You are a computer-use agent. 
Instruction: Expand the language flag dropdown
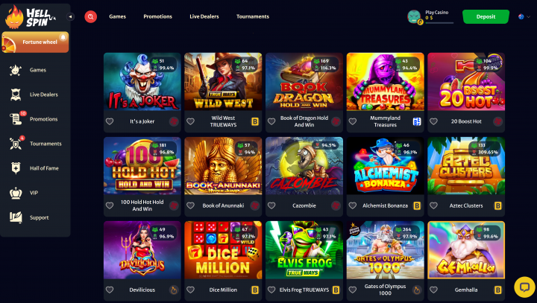(x=524, y=16)
